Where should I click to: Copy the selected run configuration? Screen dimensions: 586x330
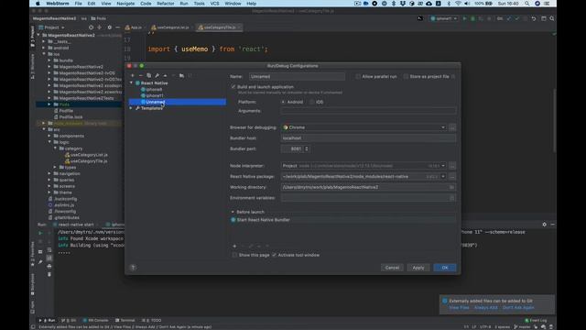pos(148,75)
